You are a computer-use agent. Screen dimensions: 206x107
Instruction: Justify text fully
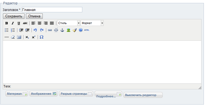click(52, 23)
